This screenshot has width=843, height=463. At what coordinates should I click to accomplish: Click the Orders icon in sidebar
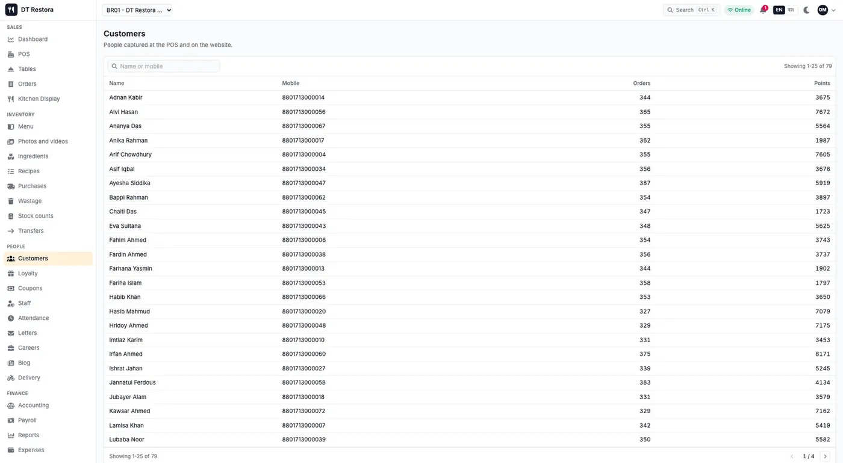click(11, 84)
